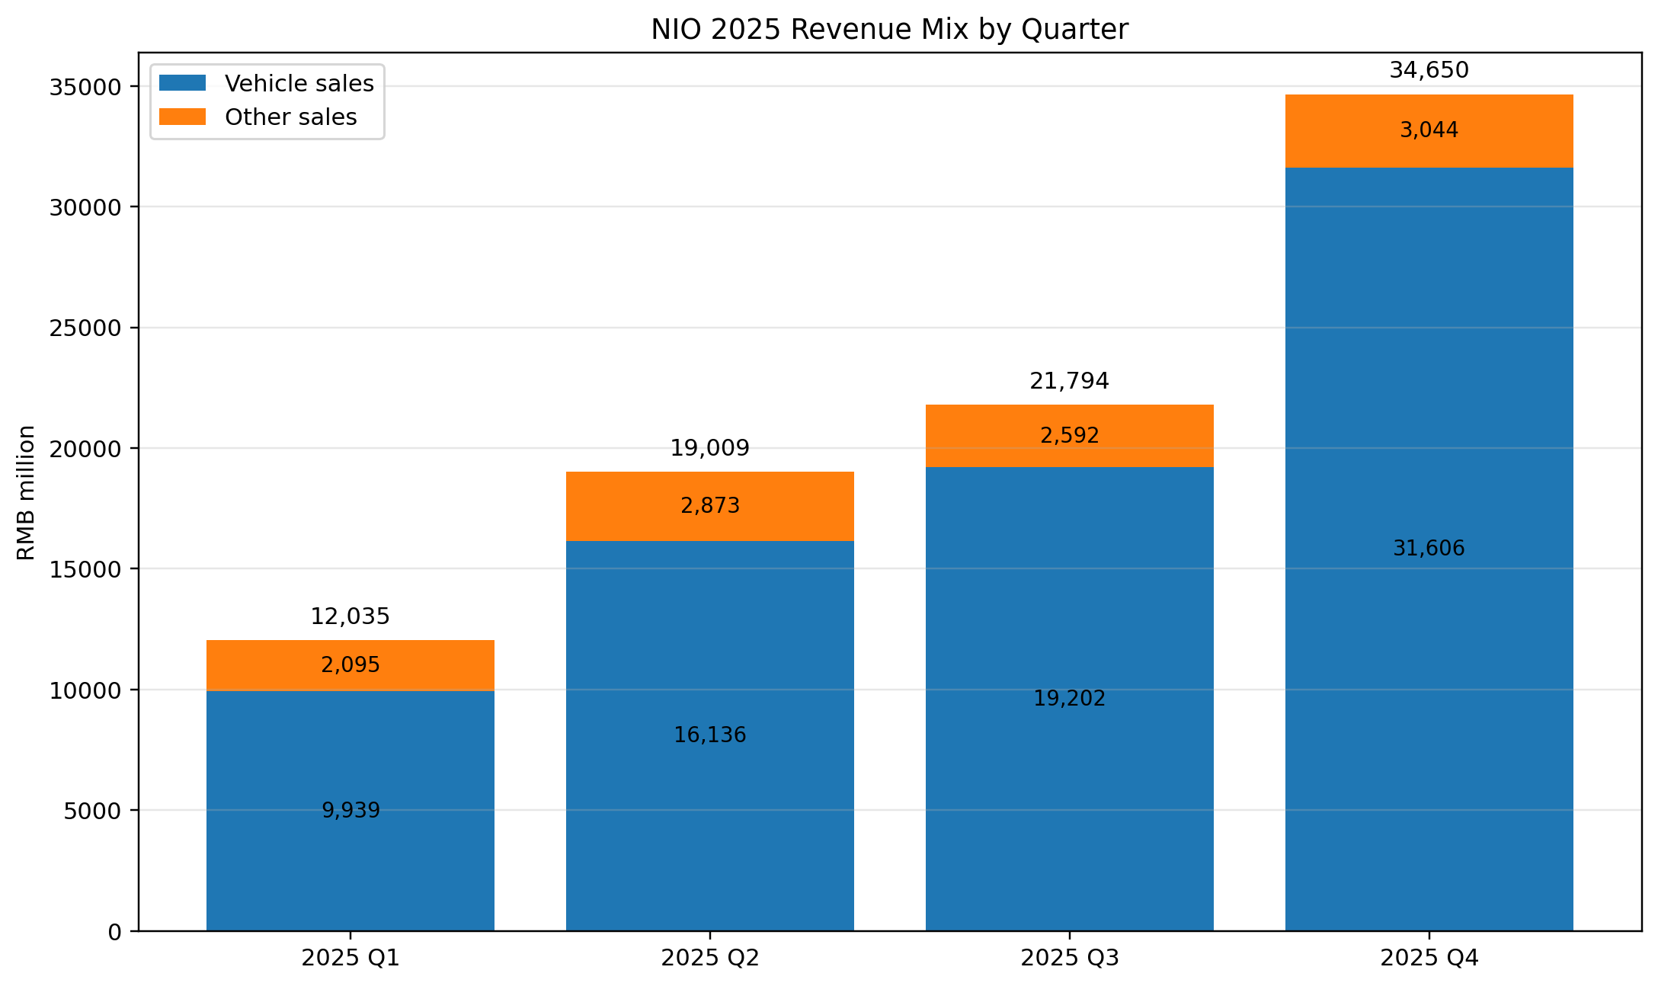The height and width of the screenshot is (986, 1658).
Task: Click the Vehicle sales blue legend swatch
Action: 182,83
